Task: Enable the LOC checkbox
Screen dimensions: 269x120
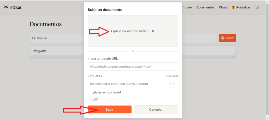Action: coord(89,99)
